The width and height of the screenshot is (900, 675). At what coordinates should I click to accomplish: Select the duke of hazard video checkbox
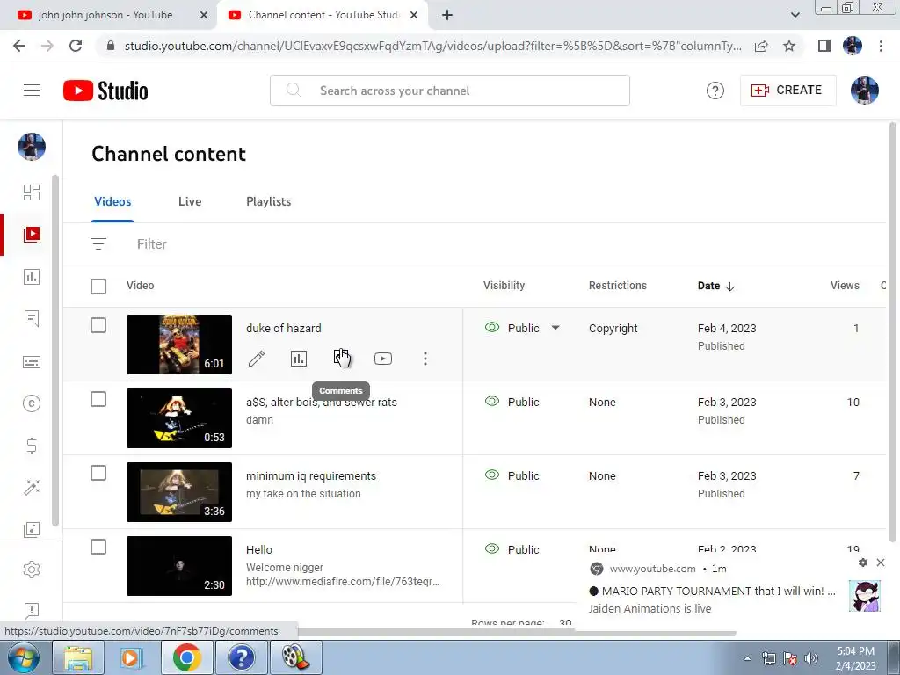click(98, 325)
